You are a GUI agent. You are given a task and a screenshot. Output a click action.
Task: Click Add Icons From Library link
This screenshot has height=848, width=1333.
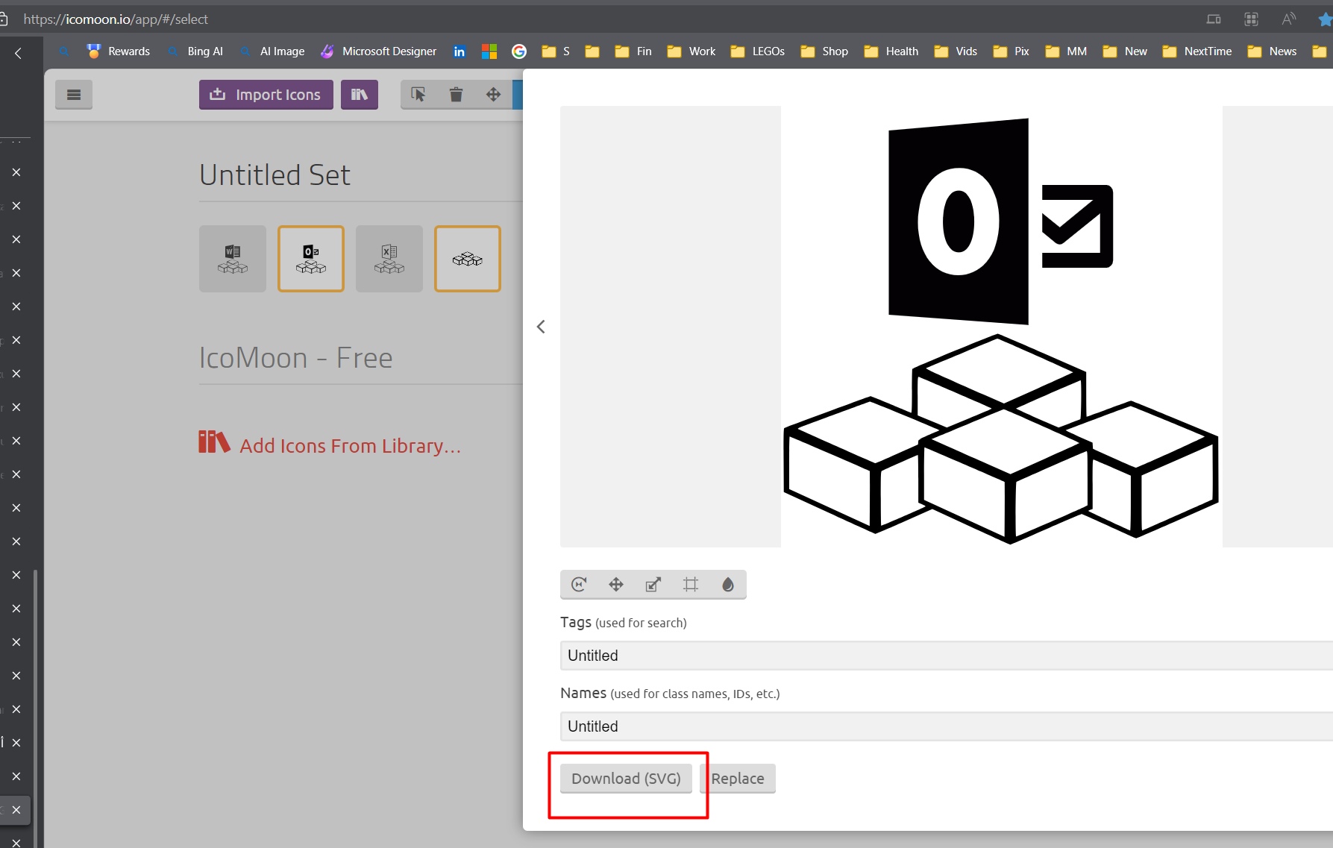350,445
